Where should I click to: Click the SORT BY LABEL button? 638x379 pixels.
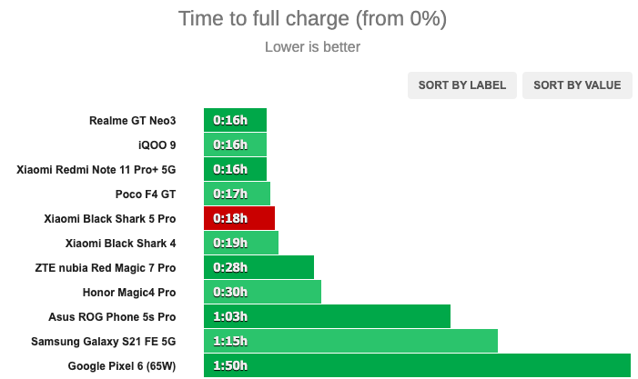tap(461, 85)
